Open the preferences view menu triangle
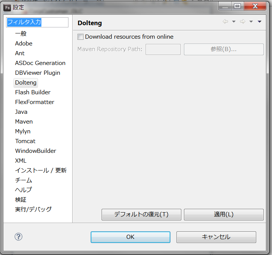272x255 pixels. point(259,22)
